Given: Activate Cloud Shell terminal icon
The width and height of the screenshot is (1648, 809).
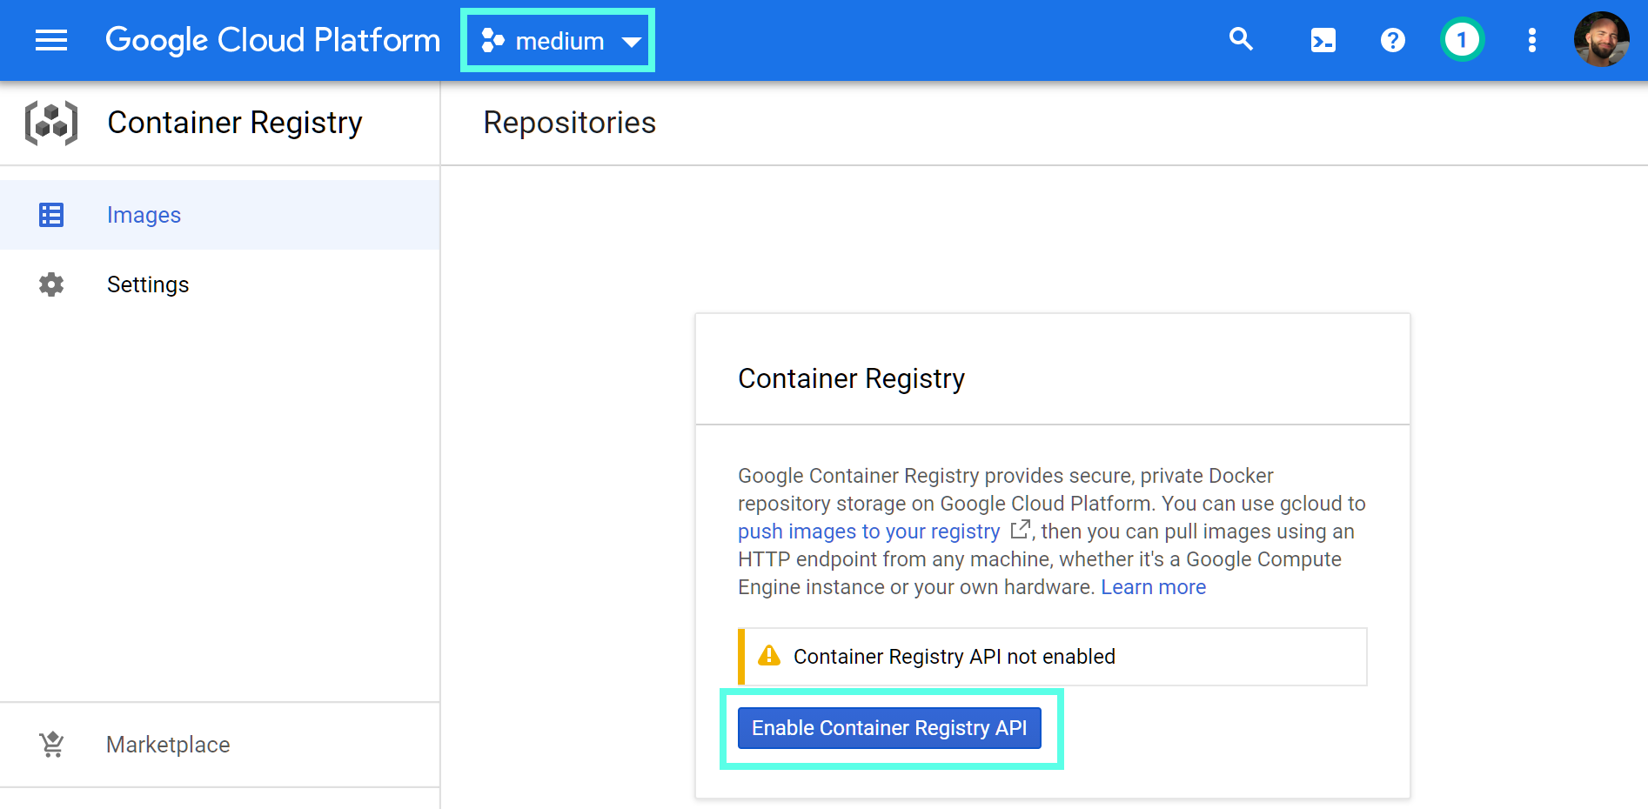Looking at the screenshot, I should (1323, 40).
